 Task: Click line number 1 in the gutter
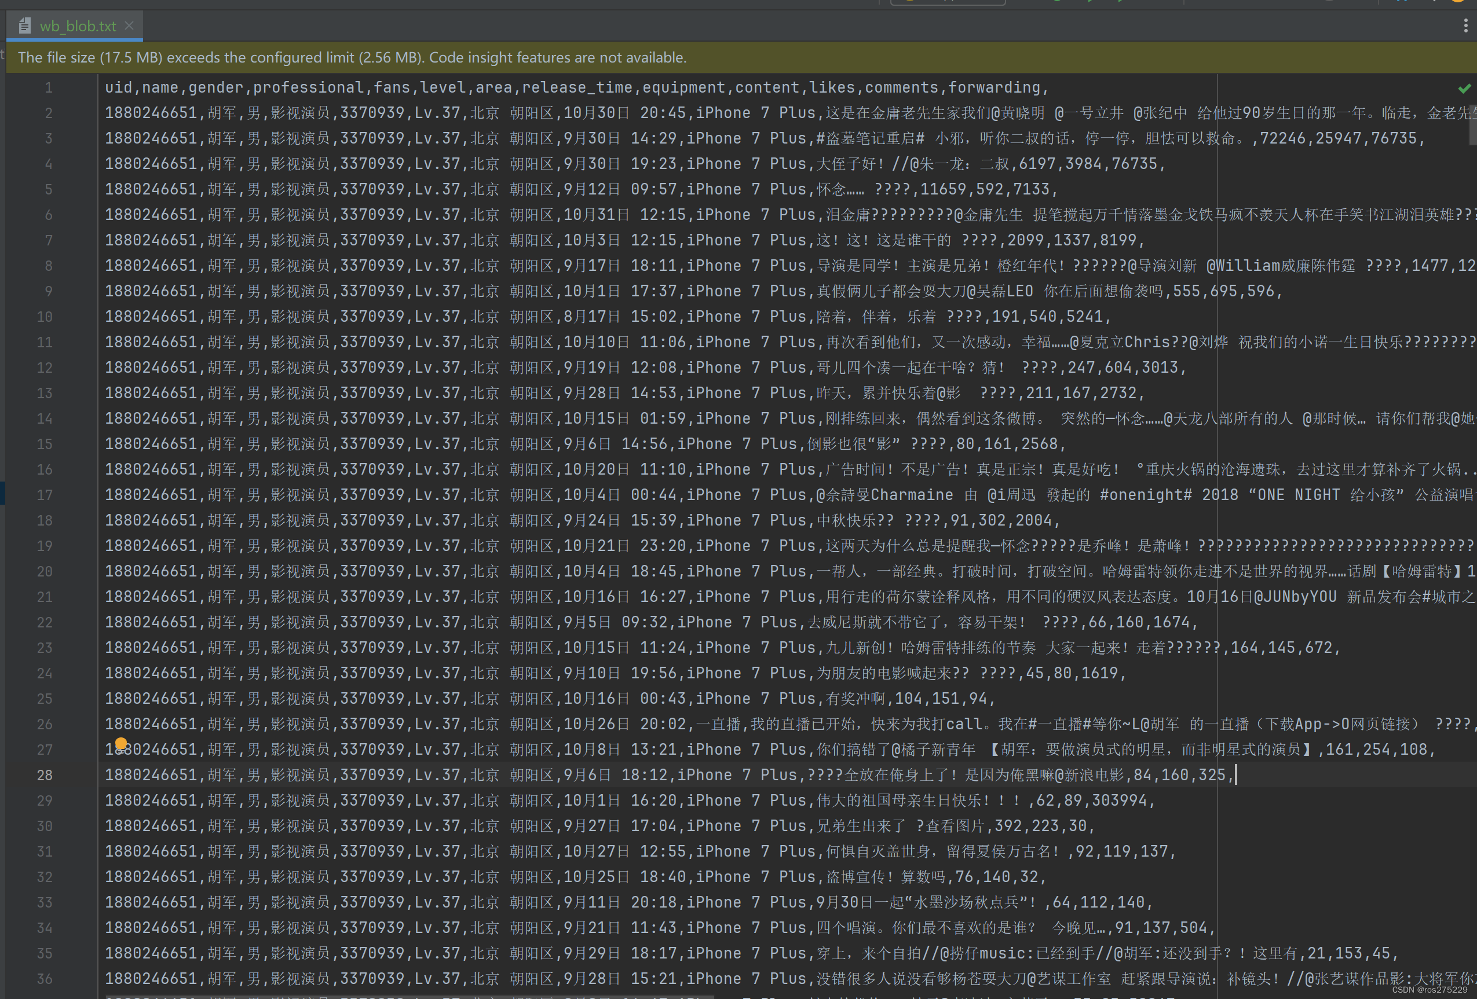point(48,87)
